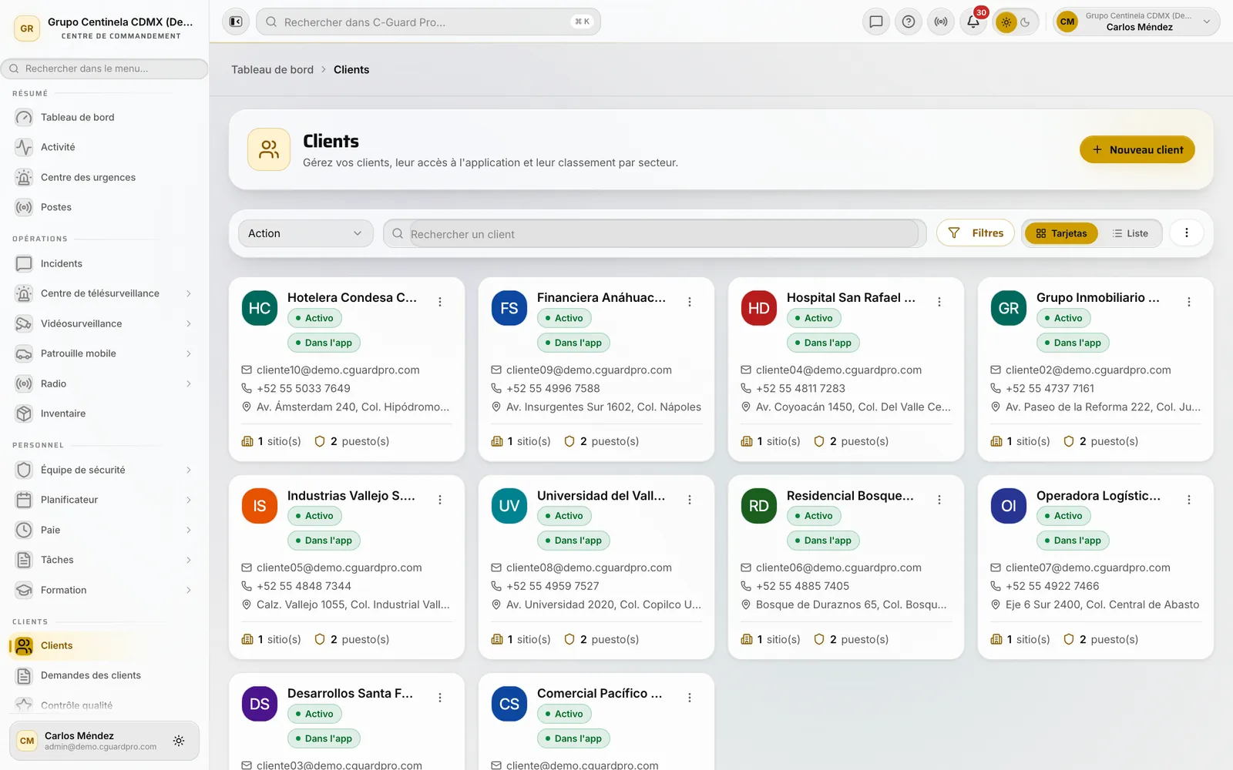This screenshot has height=770, width=1233.
Task: Click the Nouveau client button
Action: 1137,149
